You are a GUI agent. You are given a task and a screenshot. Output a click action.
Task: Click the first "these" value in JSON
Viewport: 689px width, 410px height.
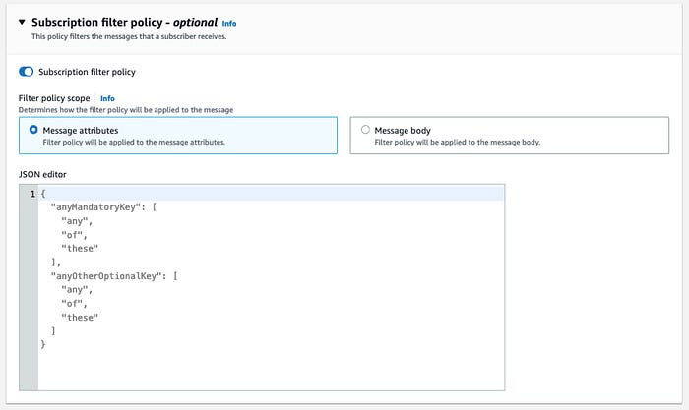tap(80, 249)
